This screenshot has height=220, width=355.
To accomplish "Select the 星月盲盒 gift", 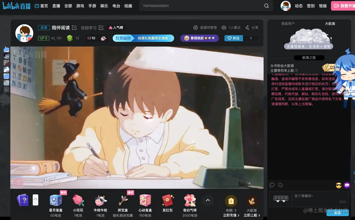I will 56,204.
